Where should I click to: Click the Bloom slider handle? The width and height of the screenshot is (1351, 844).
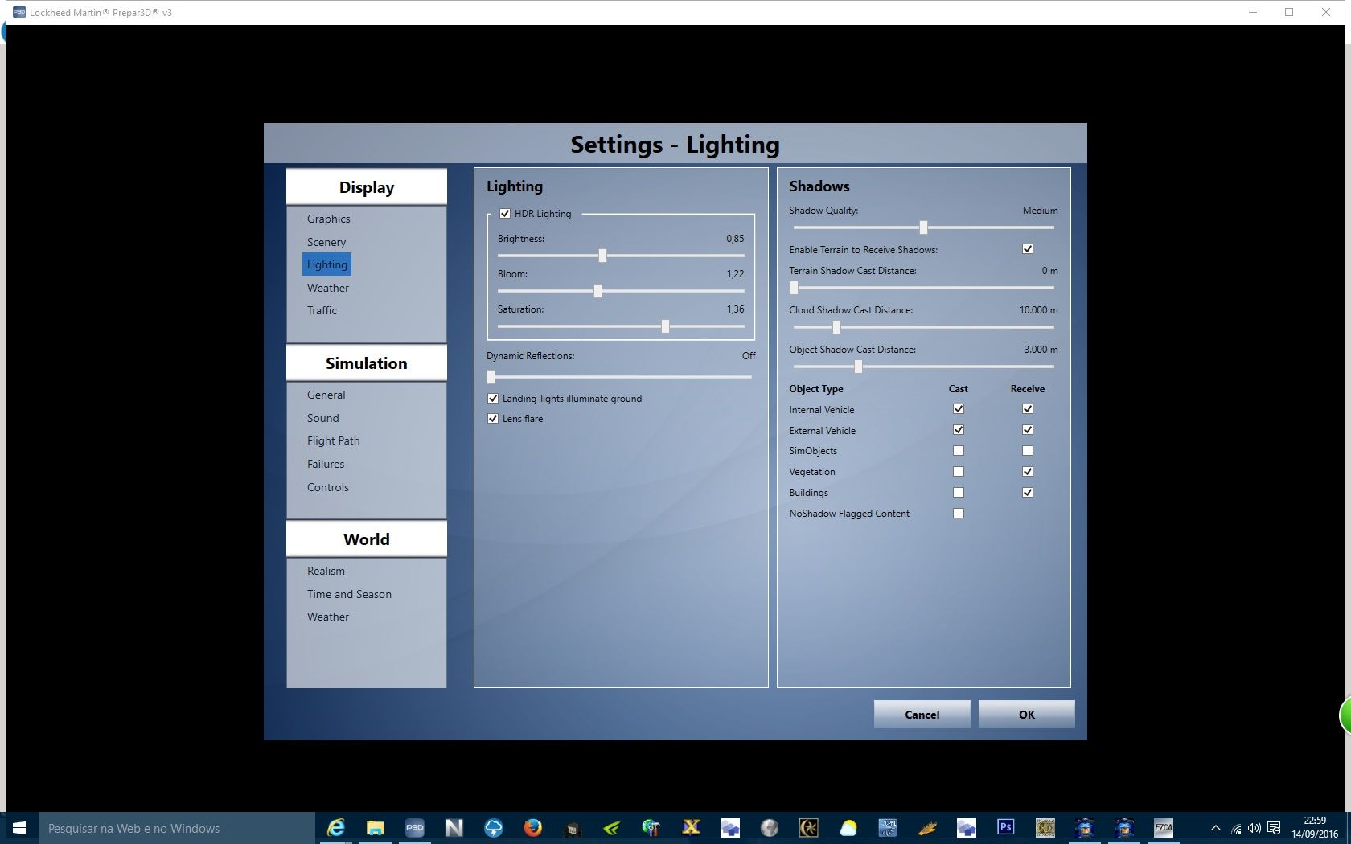point(597,291)
